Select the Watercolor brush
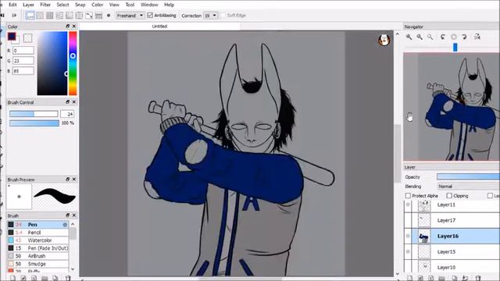The width and height of the screenshot is (500, 281). (37, 240)
